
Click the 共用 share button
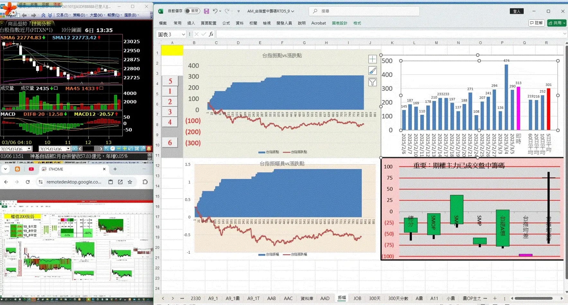(556, 23)
